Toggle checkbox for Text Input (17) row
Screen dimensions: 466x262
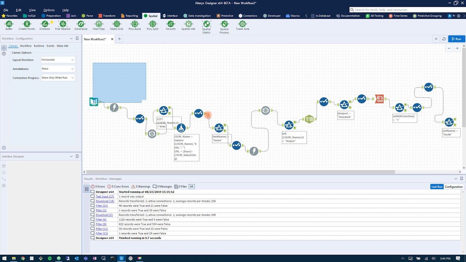[92, 196]
